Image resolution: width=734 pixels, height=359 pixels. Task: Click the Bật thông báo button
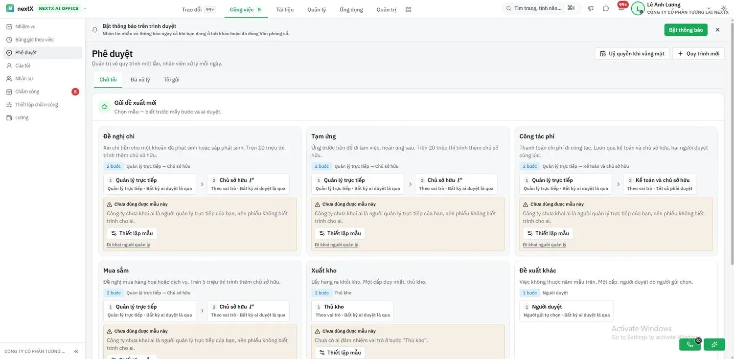(686, 30)
